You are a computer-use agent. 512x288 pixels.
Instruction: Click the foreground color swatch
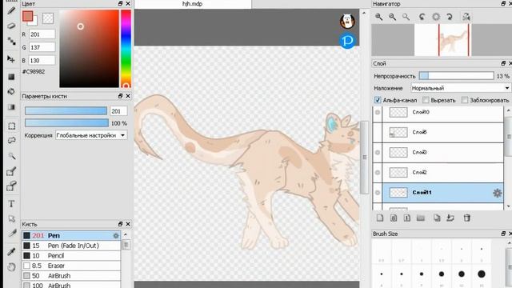click(27, 16)
